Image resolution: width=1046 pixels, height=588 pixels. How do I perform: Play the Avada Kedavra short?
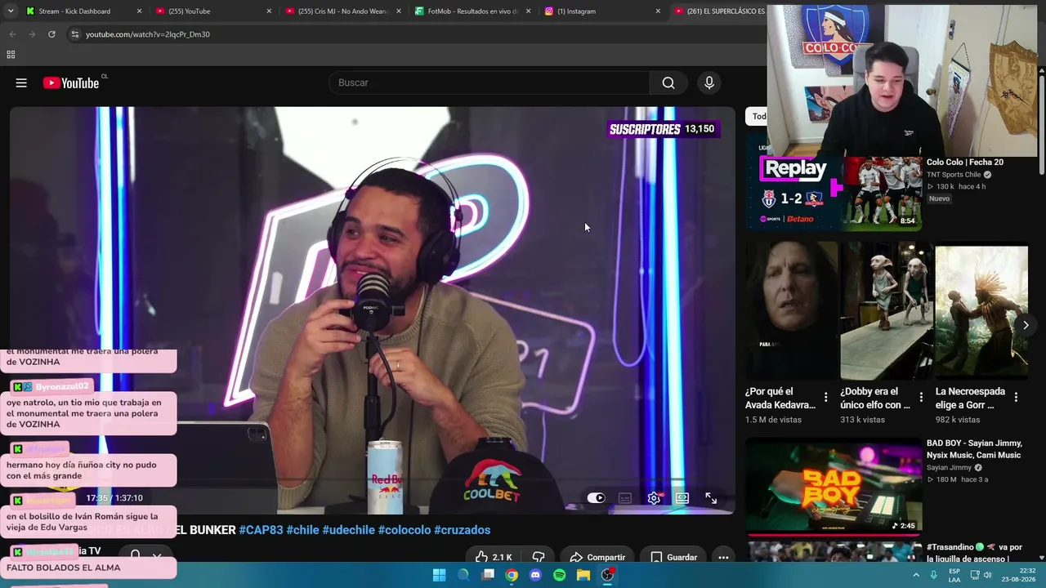coord(791,311)
